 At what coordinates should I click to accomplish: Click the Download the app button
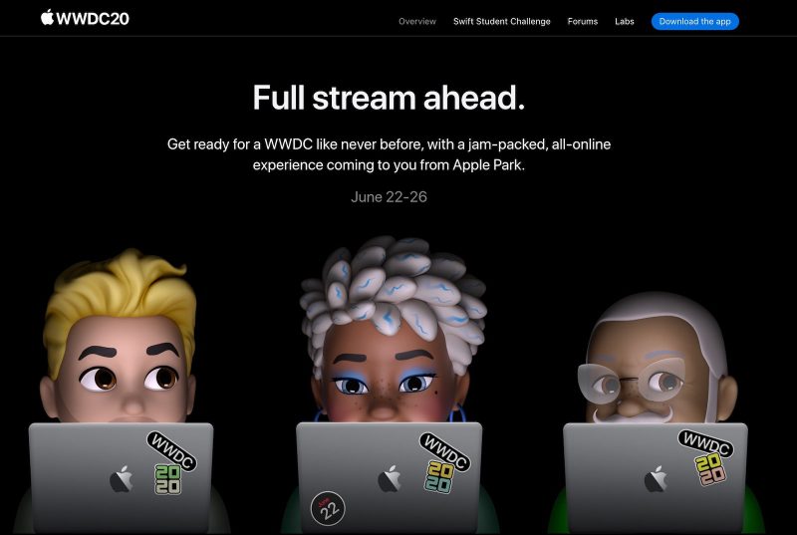(x=694, y=21)
